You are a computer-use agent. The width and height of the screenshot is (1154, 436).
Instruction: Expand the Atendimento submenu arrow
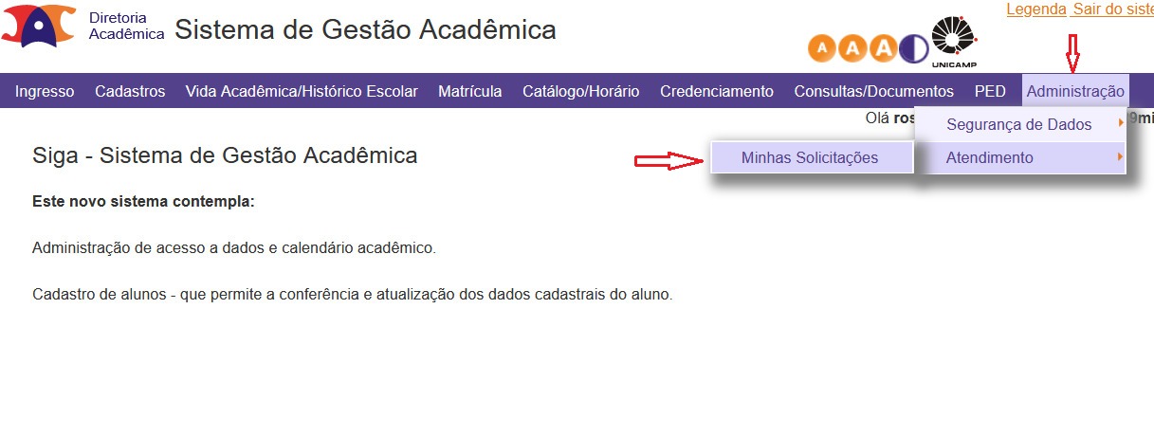coord(1121,157)
